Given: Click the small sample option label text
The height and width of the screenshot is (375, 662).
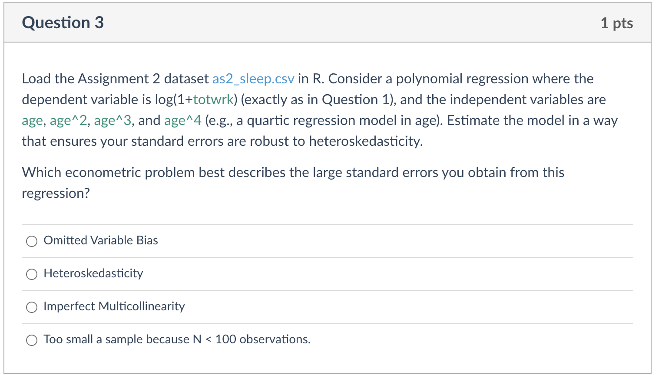Looking at the screenshot, I should click(177, 340).
